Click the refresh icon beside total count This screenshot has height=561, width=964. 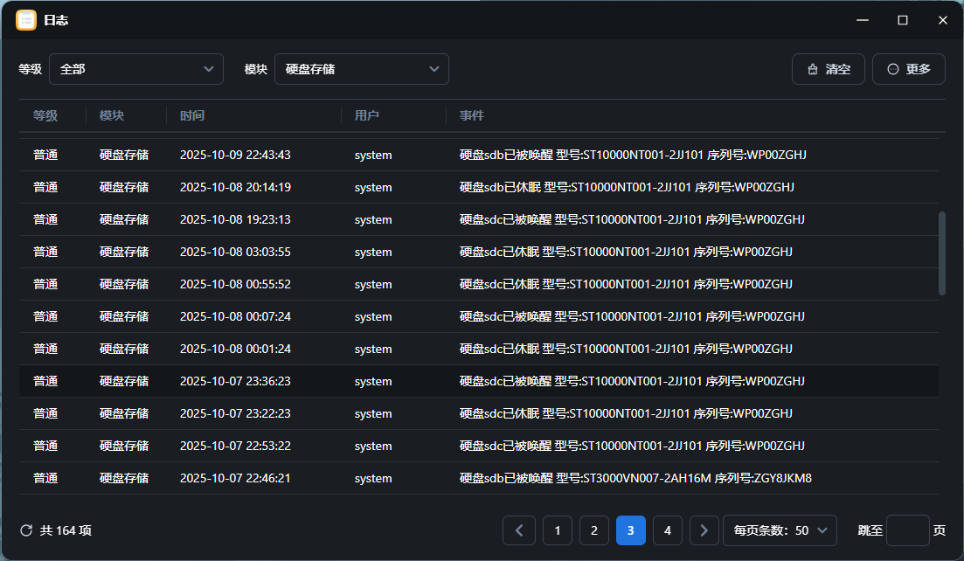click(x=26, y=530)
